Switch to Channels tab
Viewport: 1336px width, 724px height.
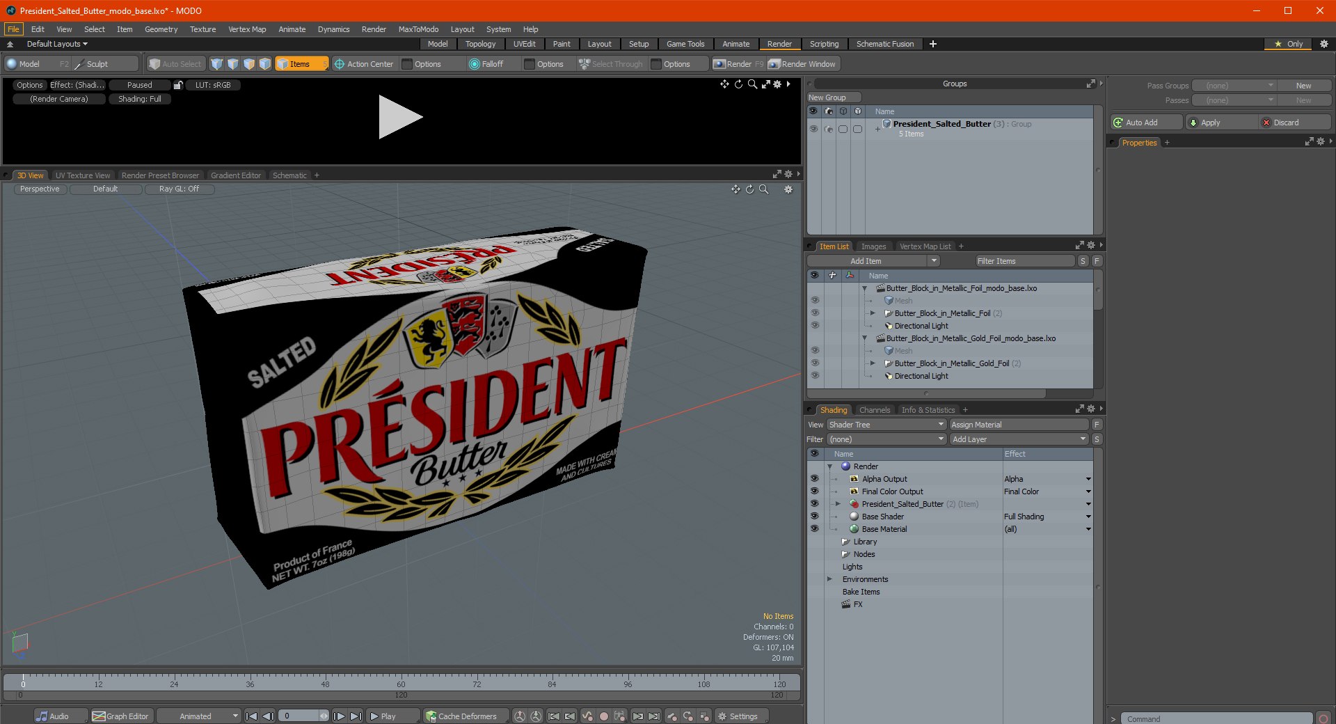pyautogui.click(x=874, y=410)
